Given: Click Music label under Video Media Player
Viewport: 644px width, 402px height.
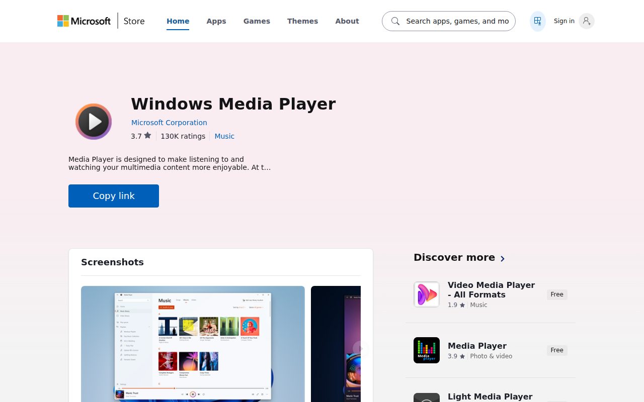Looking at the screenshot, I should point(478,305).
